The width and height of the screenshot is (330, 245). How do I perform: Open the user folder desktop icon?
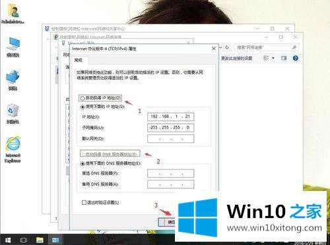[x=13, y=13]
